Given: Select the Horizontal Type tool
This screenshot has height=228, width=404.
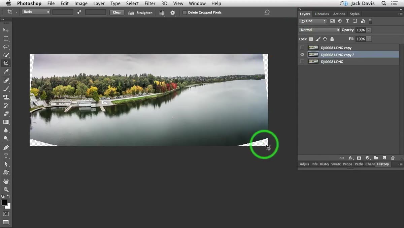Looking at the screenshot, I should (6, 156).
